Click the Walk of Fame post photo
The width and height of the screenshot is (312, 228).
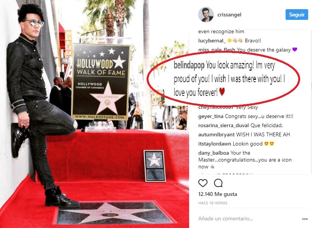[x=95, y=114]
